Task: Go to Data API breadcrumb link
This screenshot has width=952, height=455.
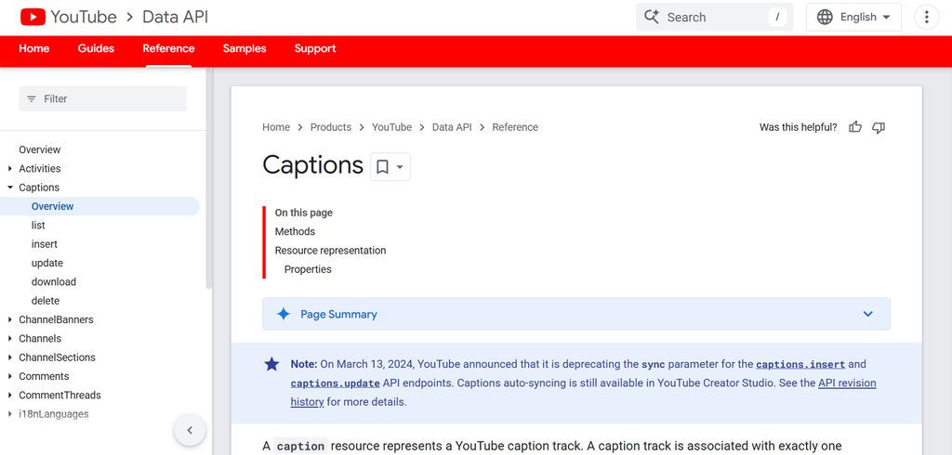Action: (452, 127)
